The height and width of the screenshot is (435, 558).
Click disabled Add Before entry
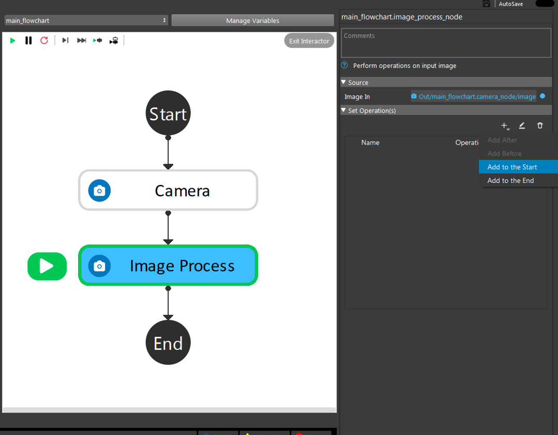click(x=518, y=153)
